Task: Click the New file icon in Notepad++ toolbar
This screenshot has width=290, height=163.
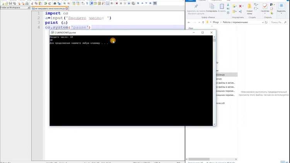Action: pyautogui.click(x=3, y=3)
